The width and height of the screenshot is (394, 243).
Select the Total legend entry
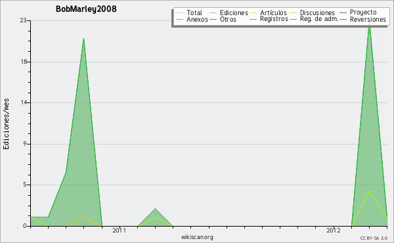(194, 12)
